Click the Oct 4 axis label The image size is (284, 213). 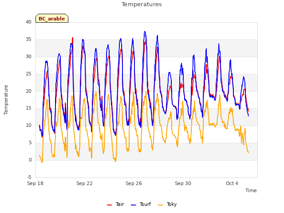(232, 183)
